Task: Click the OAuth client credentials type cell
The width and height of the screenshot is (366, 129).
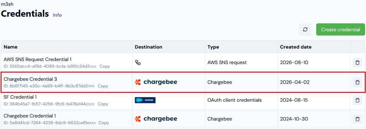Action: pyautogui.click(x=234, y=100)
